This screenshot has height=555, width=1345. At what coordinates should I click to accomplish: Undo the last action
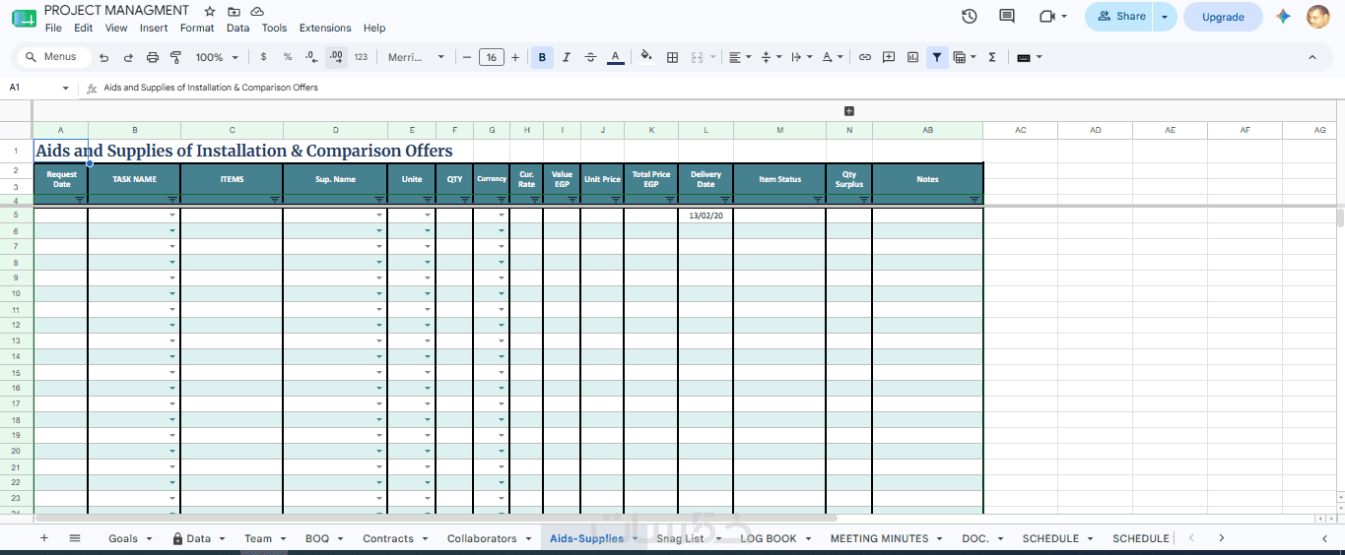click(104, 57)
